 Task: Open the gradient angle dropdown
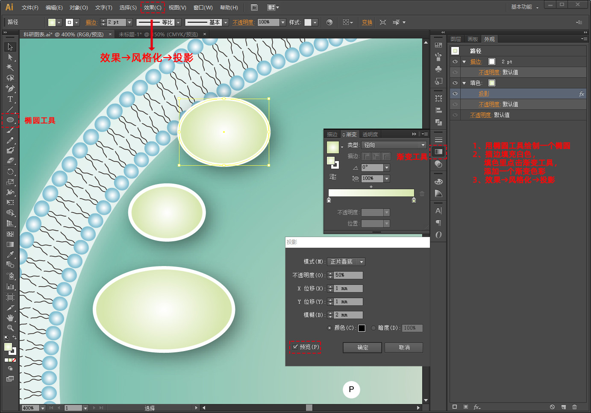387,168
